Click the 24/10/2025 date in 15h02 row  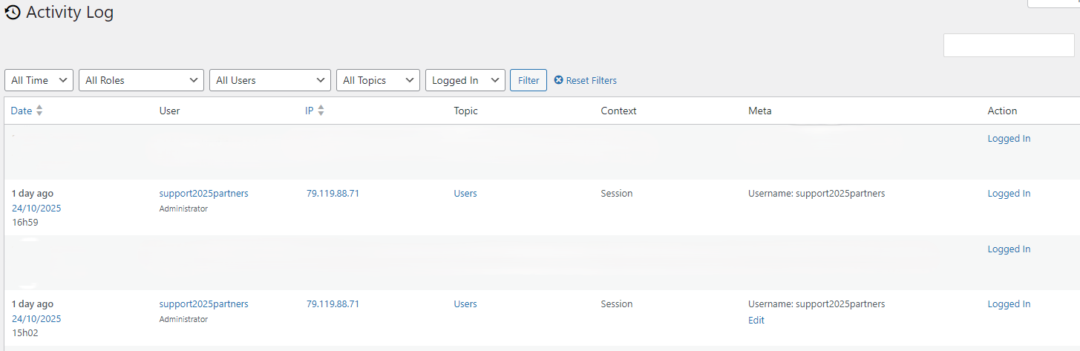click(x=36, y=319)
